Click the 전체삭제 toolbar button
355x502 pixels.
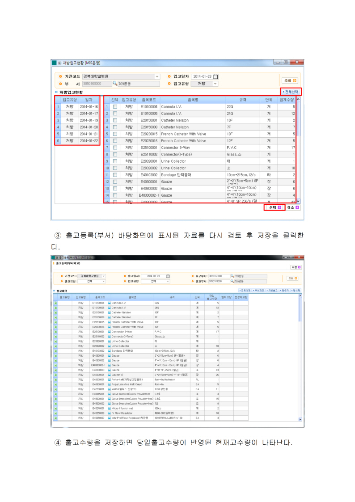tap(245, 291)
